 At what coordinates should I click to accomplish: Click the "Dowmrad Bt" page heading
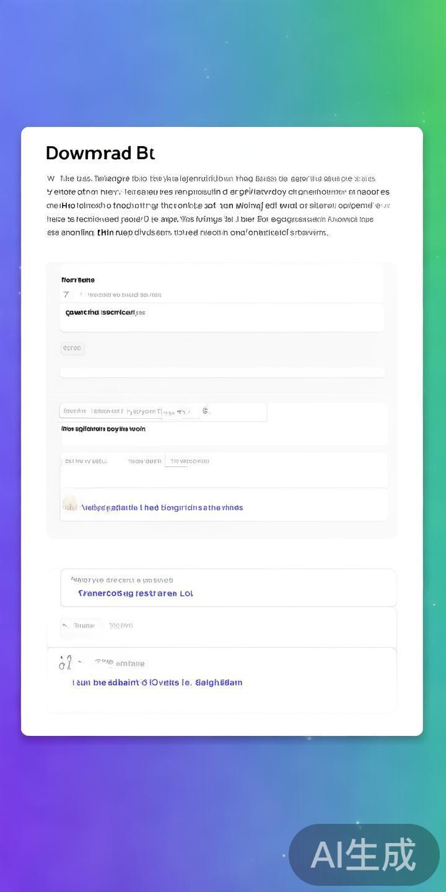100,153
